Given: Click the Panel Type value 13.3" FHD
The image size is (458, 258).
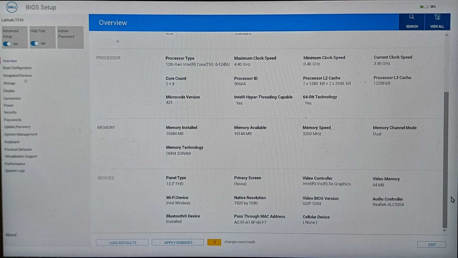Looking at the screenshot, I should click(x=175, y=184).
